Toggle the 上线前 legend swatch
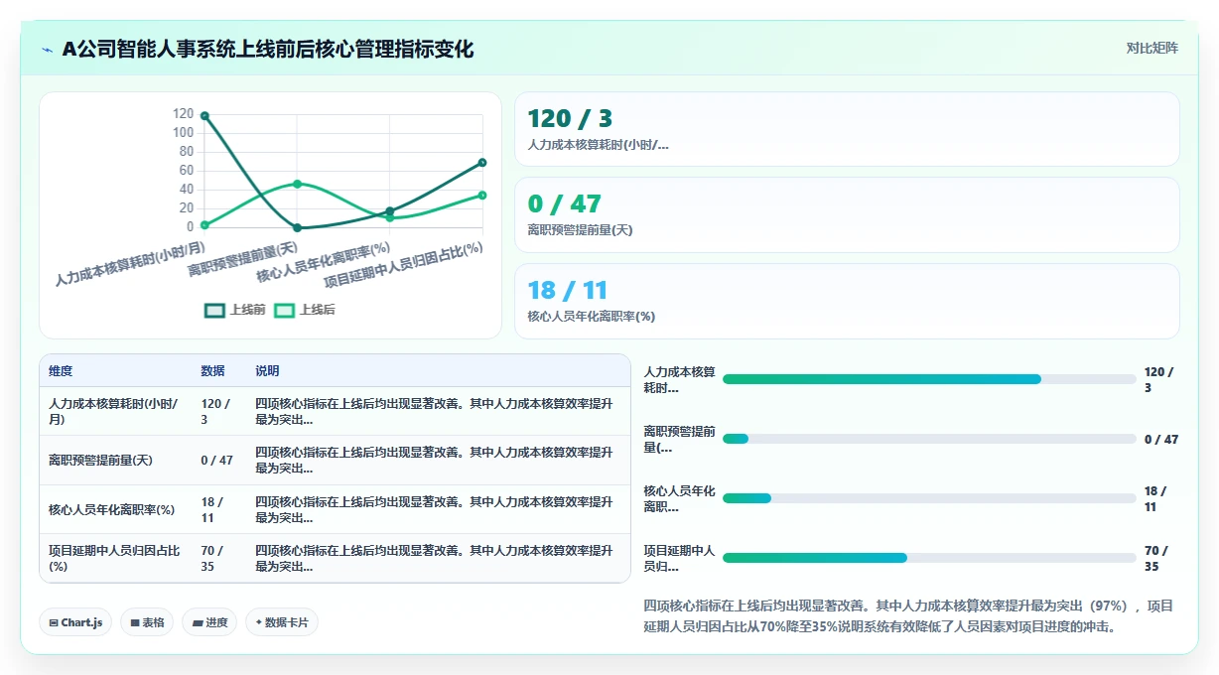 pos(214,310)
